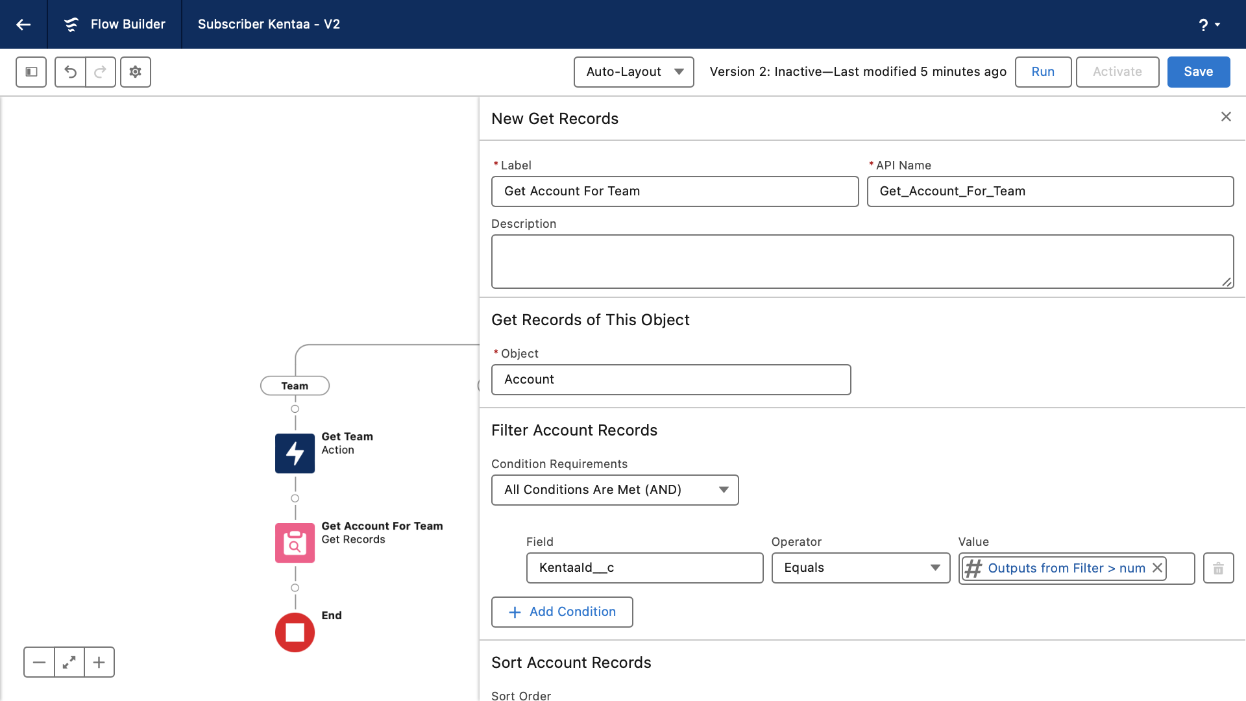
Task: Click the Activate button
Action: click(1118, 72)
